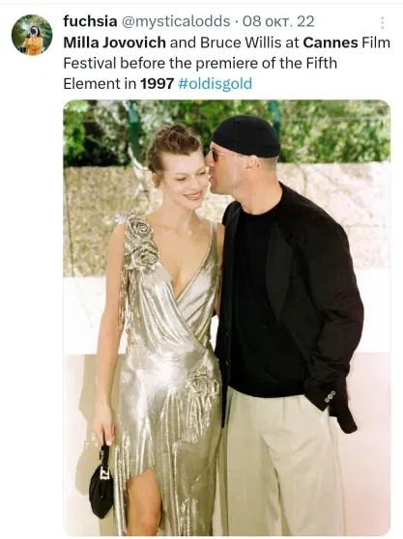Click the green foliage in the photo background
Viewport: 403px width, 539px height.
tap(227, 131)
